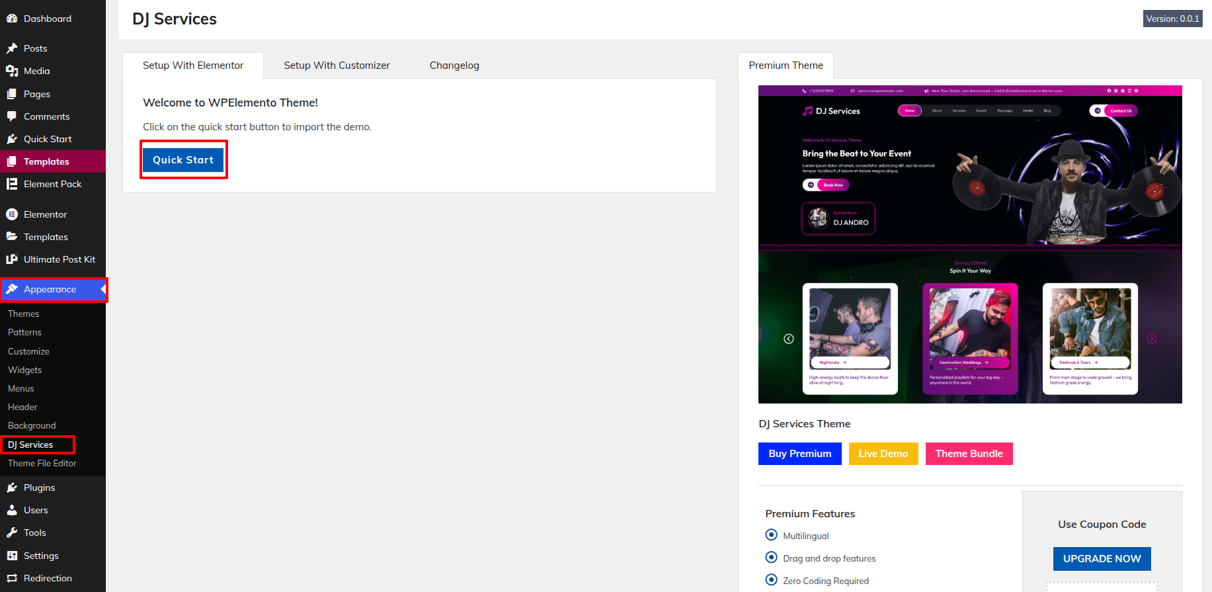Collapse the Appearance menu arrow
The height and width of the screenshot is (592, 1212).
coord(102,289)
